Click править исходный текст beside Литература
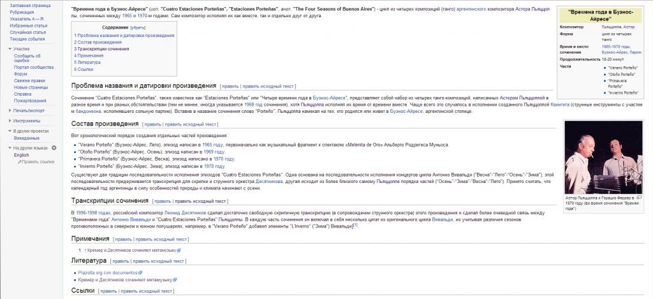The height and width of the screenshot is (299, 653). tap(159, 261)
